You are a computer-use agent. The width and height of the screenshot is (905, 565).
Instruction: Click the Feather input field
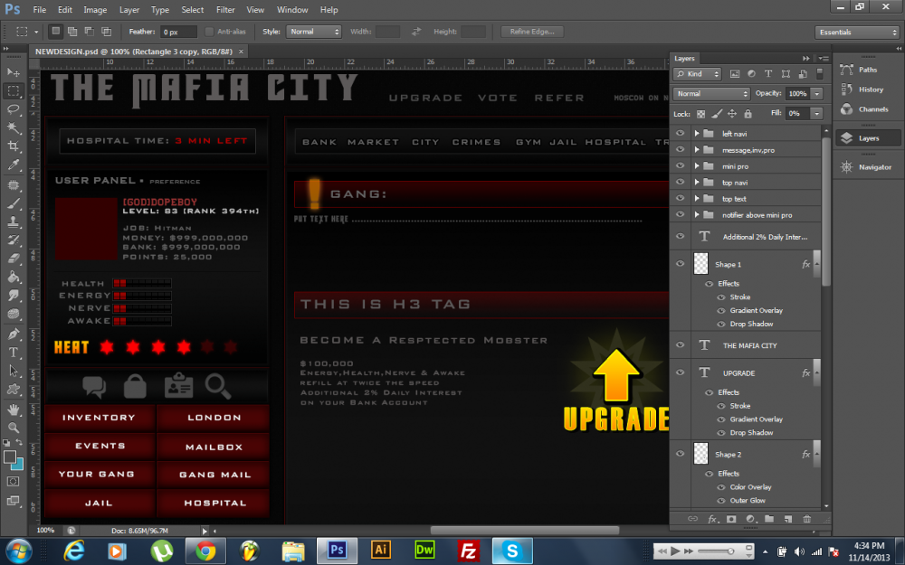[178, 32]
